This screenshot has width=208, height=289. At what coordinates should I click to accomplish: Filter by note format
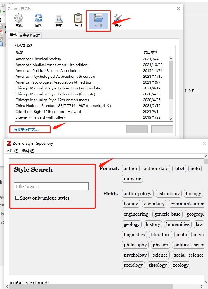click(x=195, y=168)
